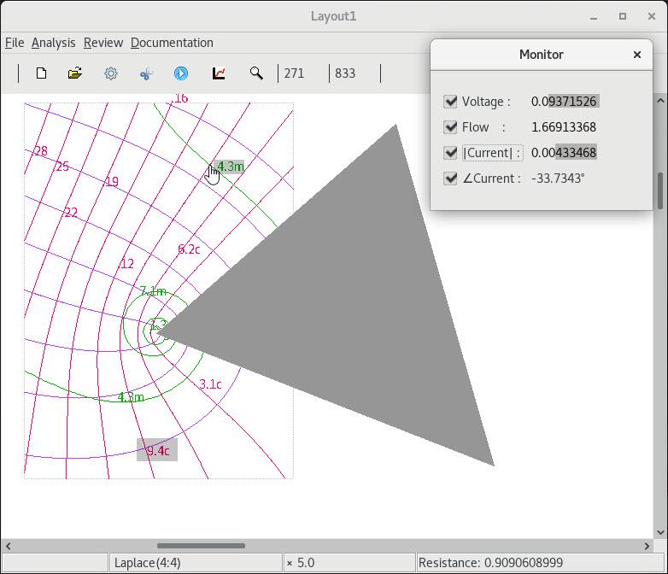Toggle the Flow checkbox

(x=451, y=127)
